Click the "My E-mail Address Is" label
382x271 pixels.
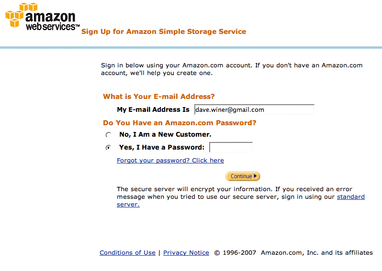click(x=153, y=110)
